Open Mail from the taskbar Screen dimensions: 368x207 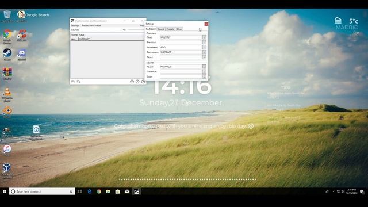(127, 191)
